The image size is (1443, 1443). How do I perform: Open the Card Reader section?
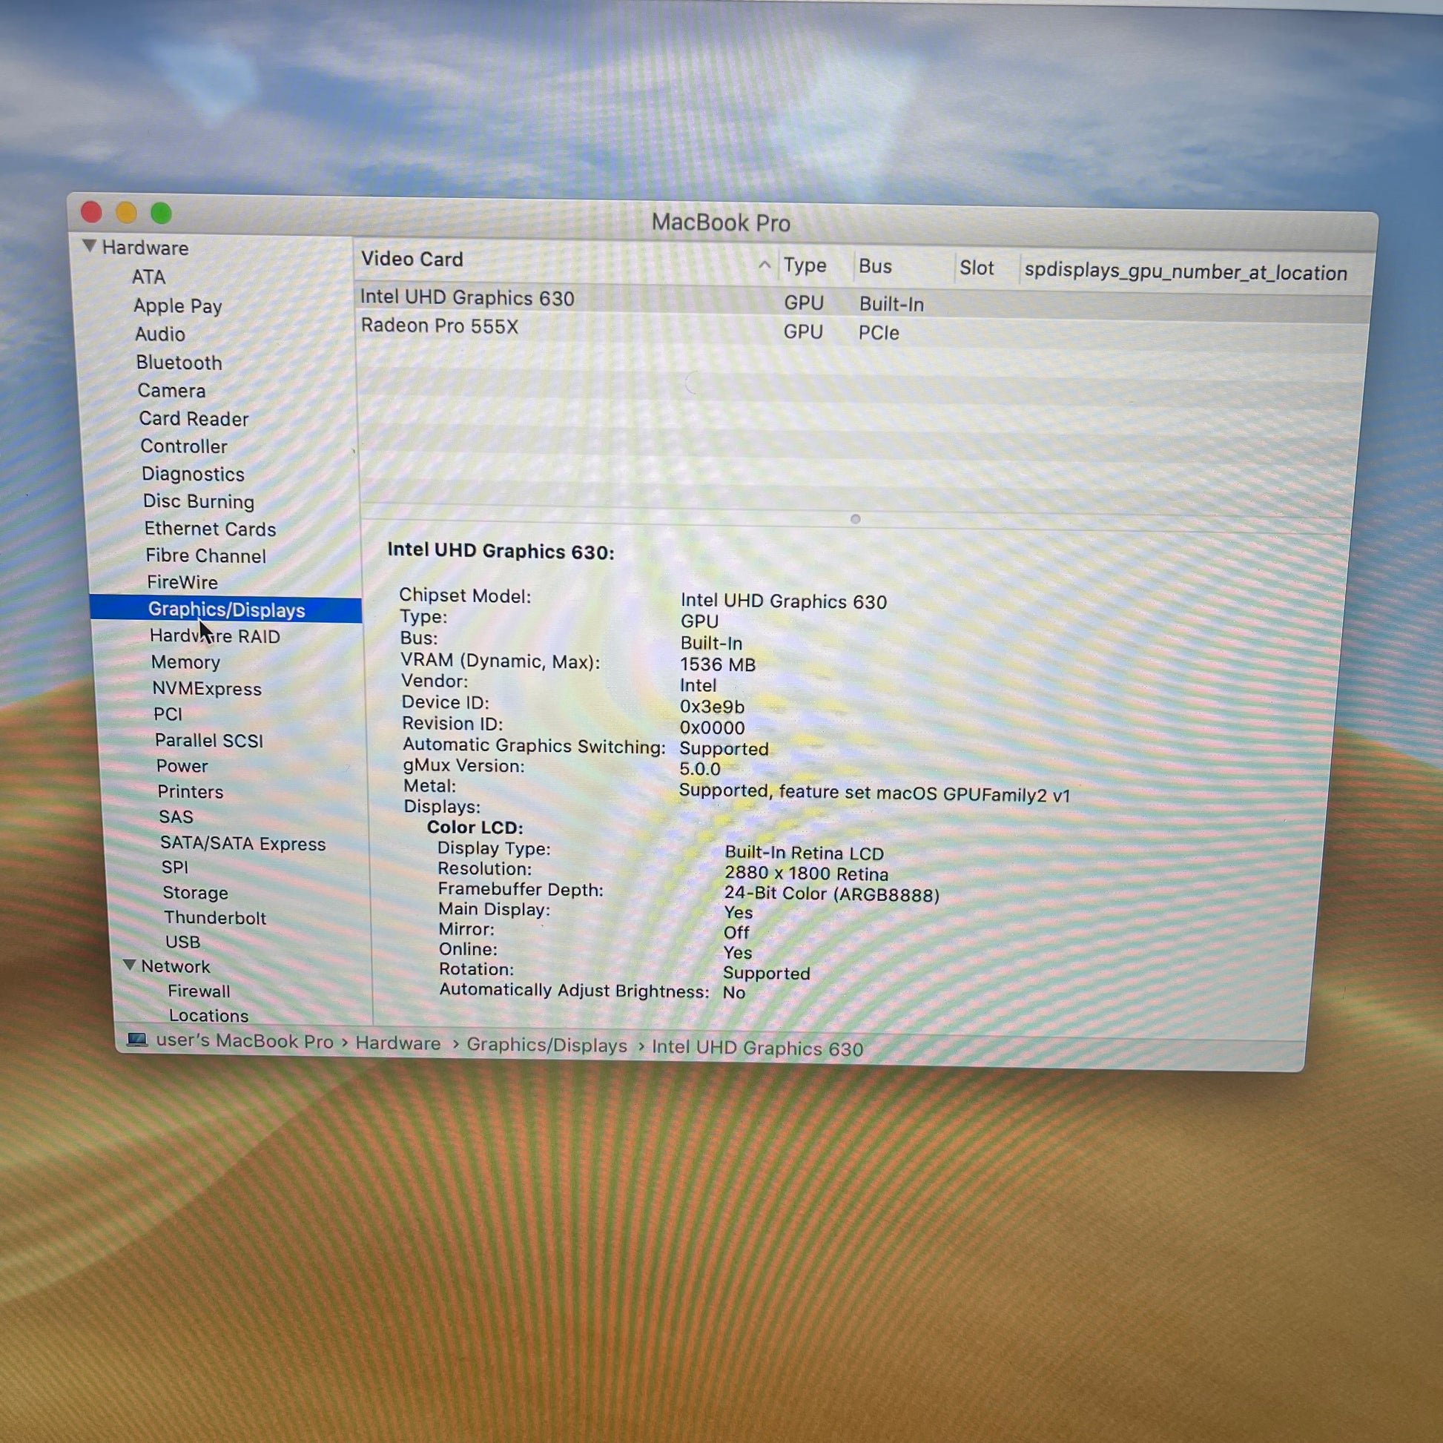point(194,418)
